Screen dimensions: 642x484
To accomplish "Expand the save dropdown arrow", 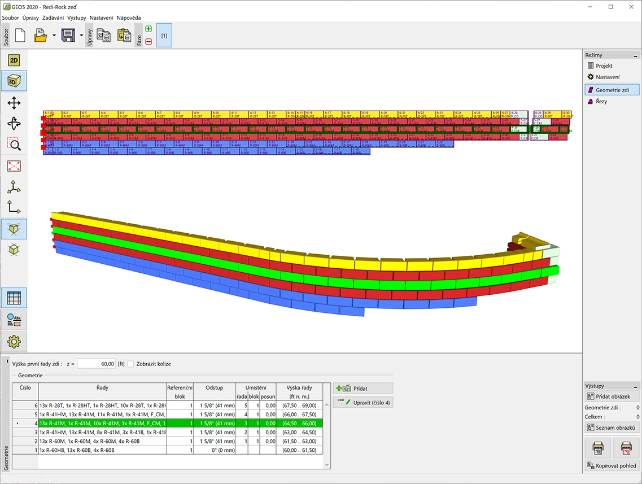I will [81, 36].
